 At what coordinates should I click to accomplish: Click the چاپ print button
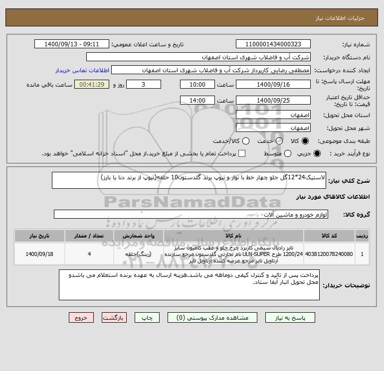coord(147,318)
